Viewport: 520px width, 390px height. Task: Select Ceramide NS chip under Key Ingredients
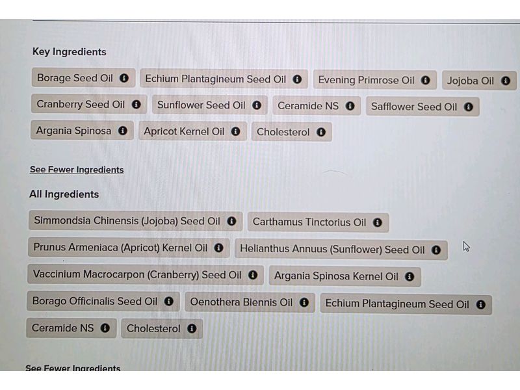point(308,106)
